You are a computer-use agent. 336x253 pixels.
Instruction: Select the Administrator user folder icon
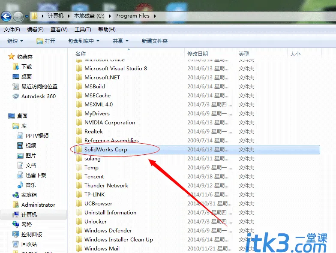[x=15, y=205]
